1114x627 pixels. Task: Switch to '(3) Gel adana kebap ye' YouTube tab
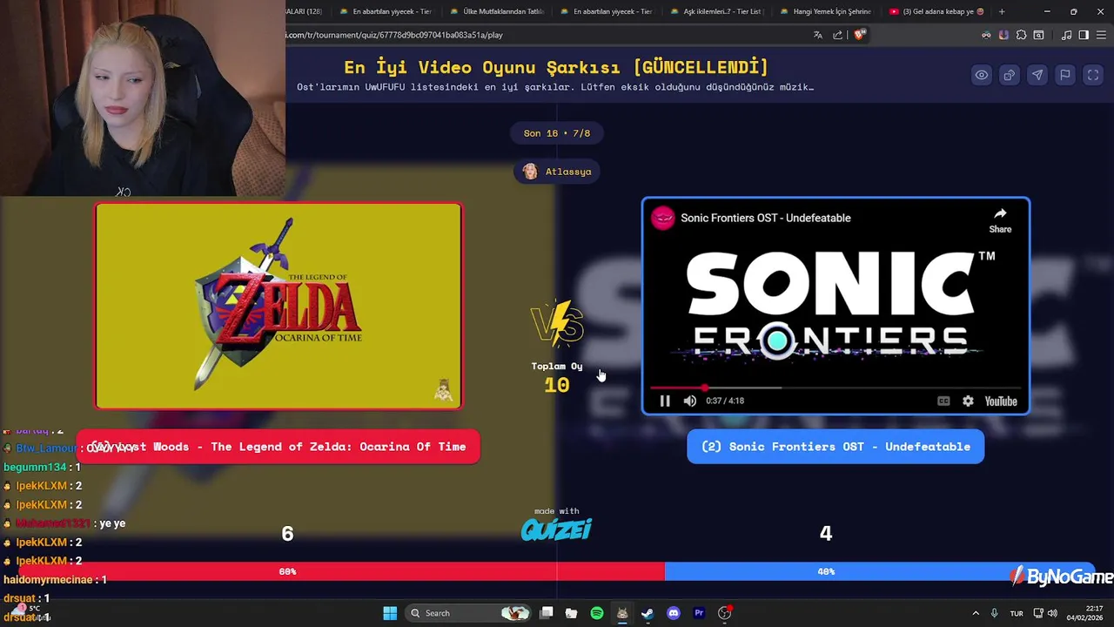coord(936,11)
